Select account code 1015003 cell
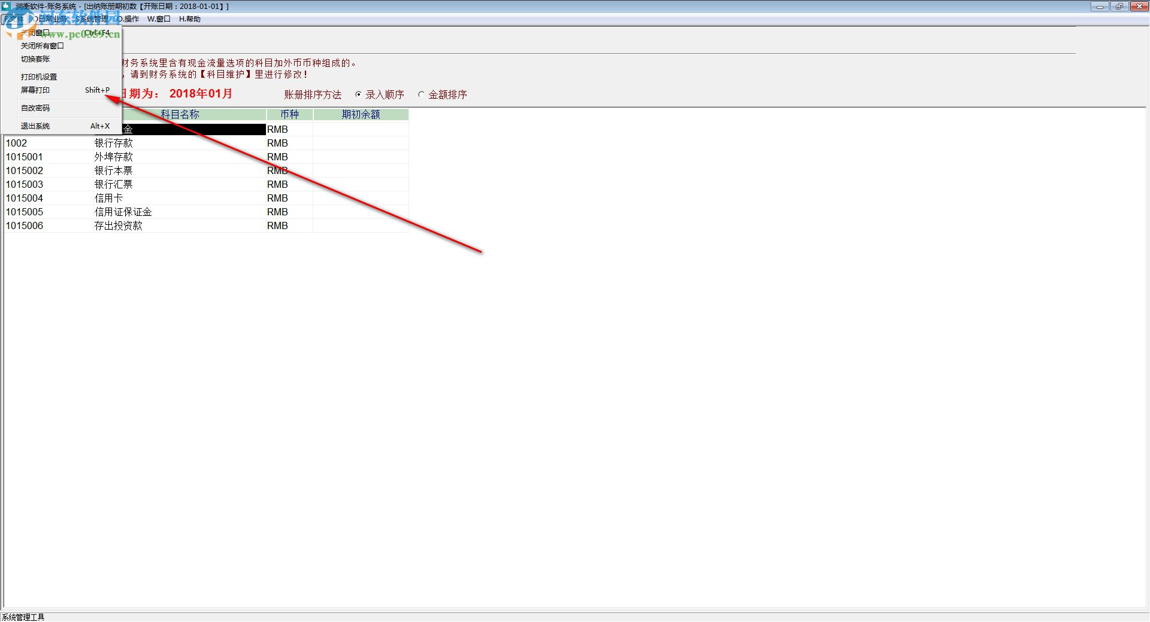This screenshot has width=1150, height=622. coord(49,184)
